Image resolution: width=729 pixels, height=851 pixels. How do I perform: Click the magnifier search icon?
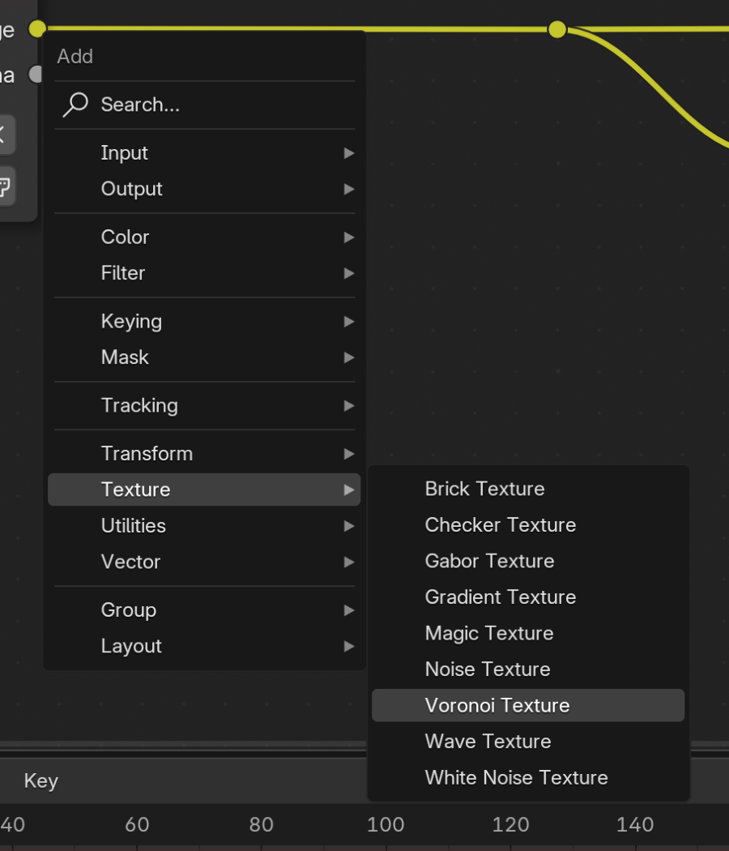pos(75,105)
